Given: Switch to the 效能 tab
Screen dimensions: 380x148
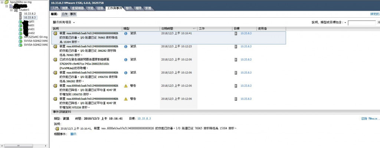Looking at the screenshot, I should [x=91, y=8].
